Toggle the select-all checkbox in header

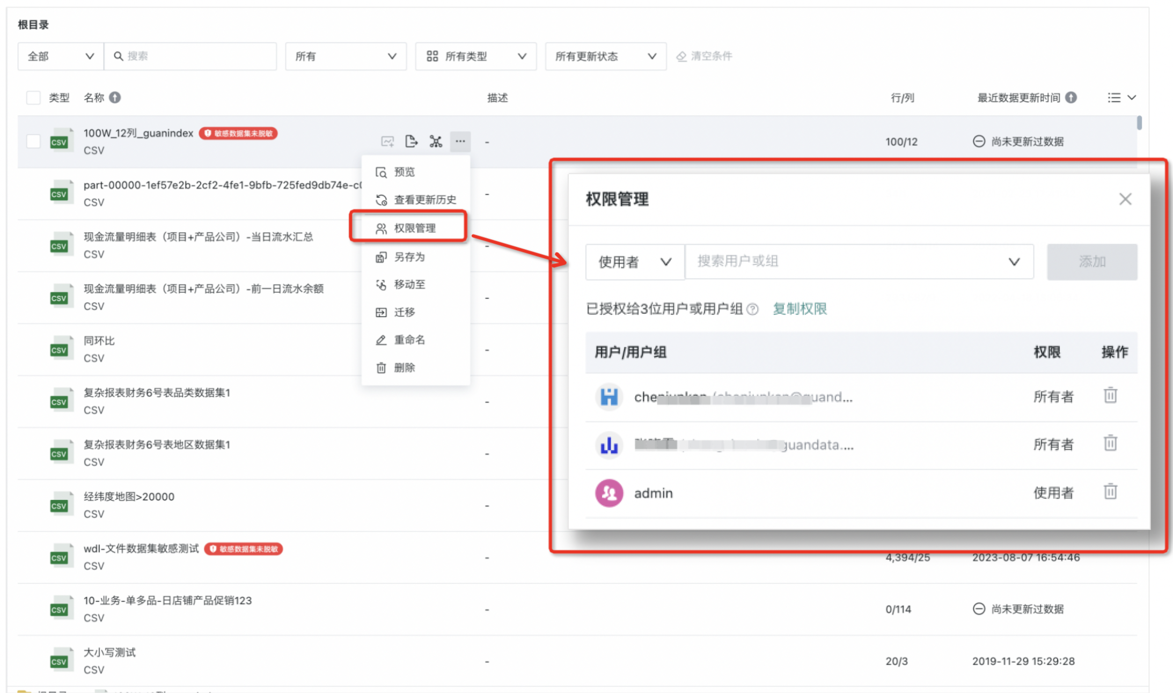point(33,97)
